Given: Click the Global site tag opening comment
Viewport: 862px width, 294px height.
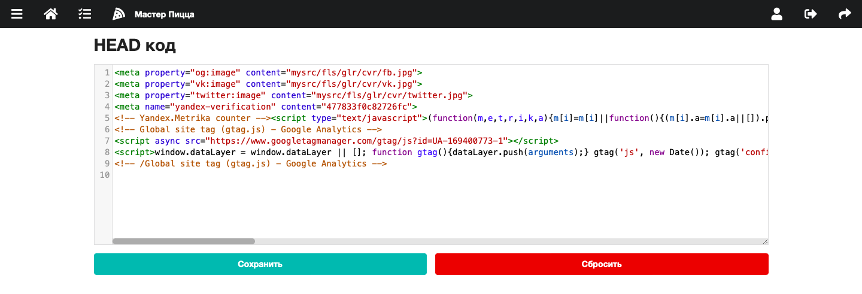Looking at the screenshot, I should pos(248,129).
